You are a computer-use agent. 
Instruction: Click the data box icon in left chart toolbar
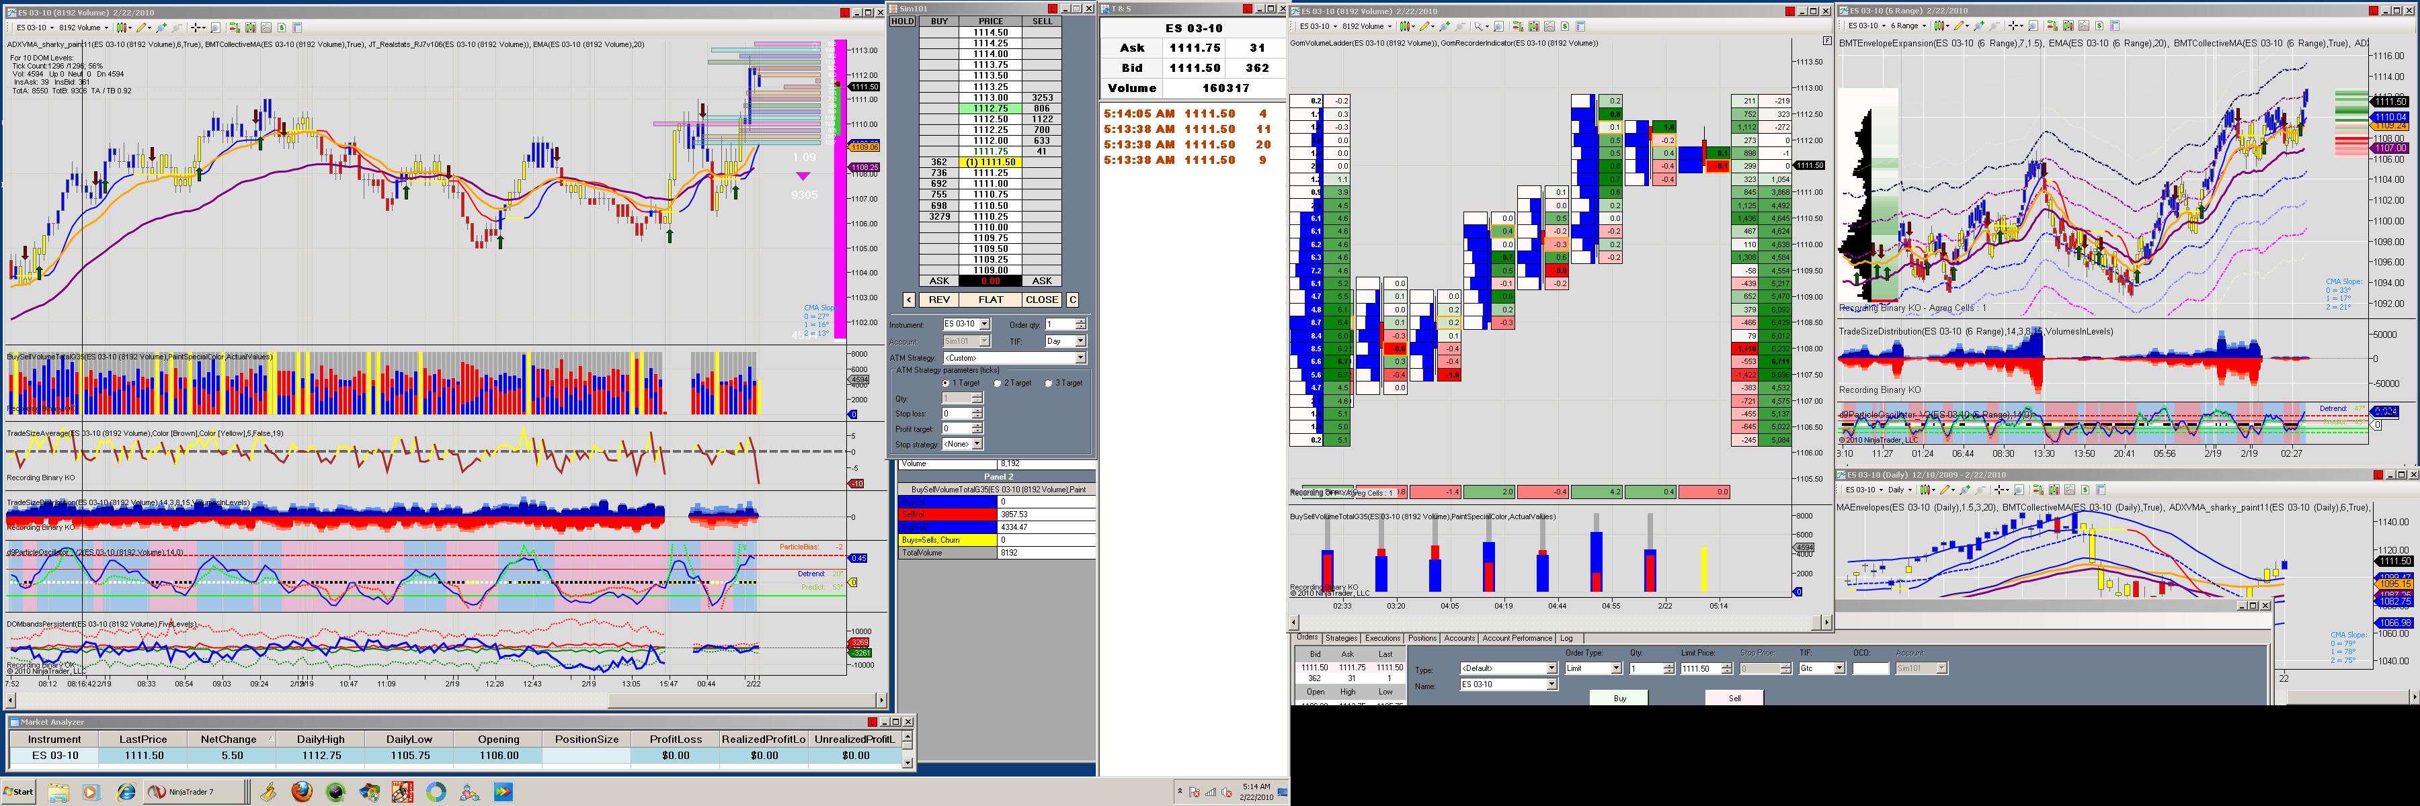pyautogui.click(x=215, y=28)
